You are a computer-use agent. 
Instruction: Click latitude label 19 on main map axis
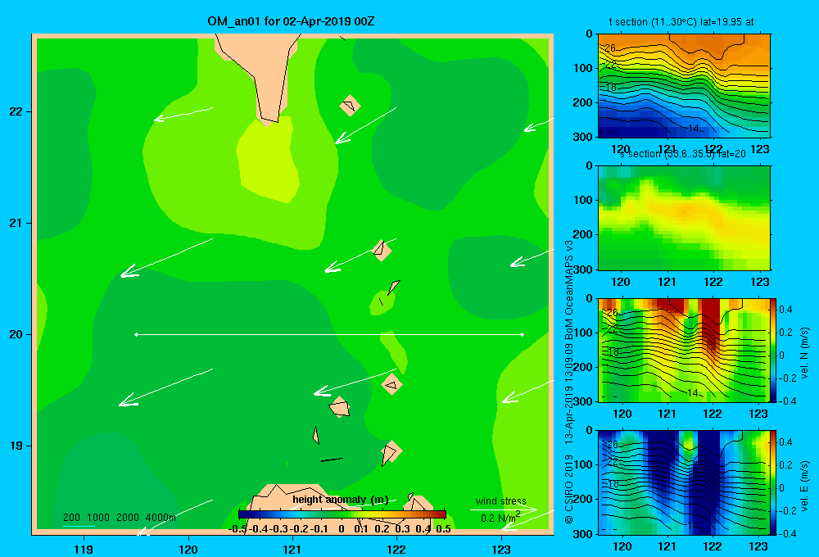[16, 446]
